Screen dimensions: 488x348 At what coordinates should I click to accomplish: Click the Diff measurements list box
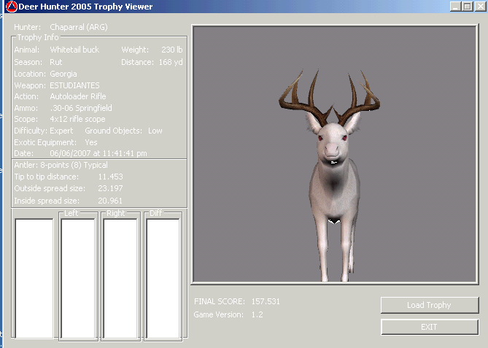(163, 278)
